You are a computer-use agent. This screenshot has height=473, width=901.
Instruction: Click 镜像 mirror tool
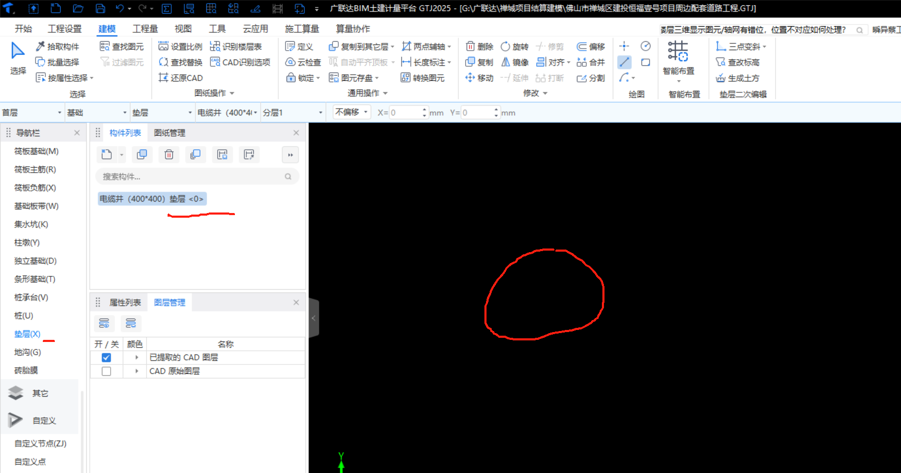[x=515, y=62]
